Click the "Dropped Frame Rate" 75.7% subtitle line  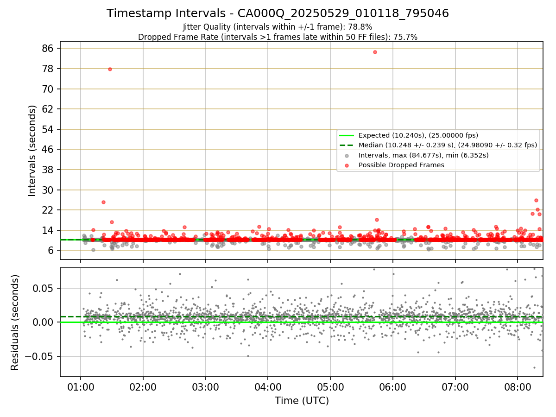[278, 37]
